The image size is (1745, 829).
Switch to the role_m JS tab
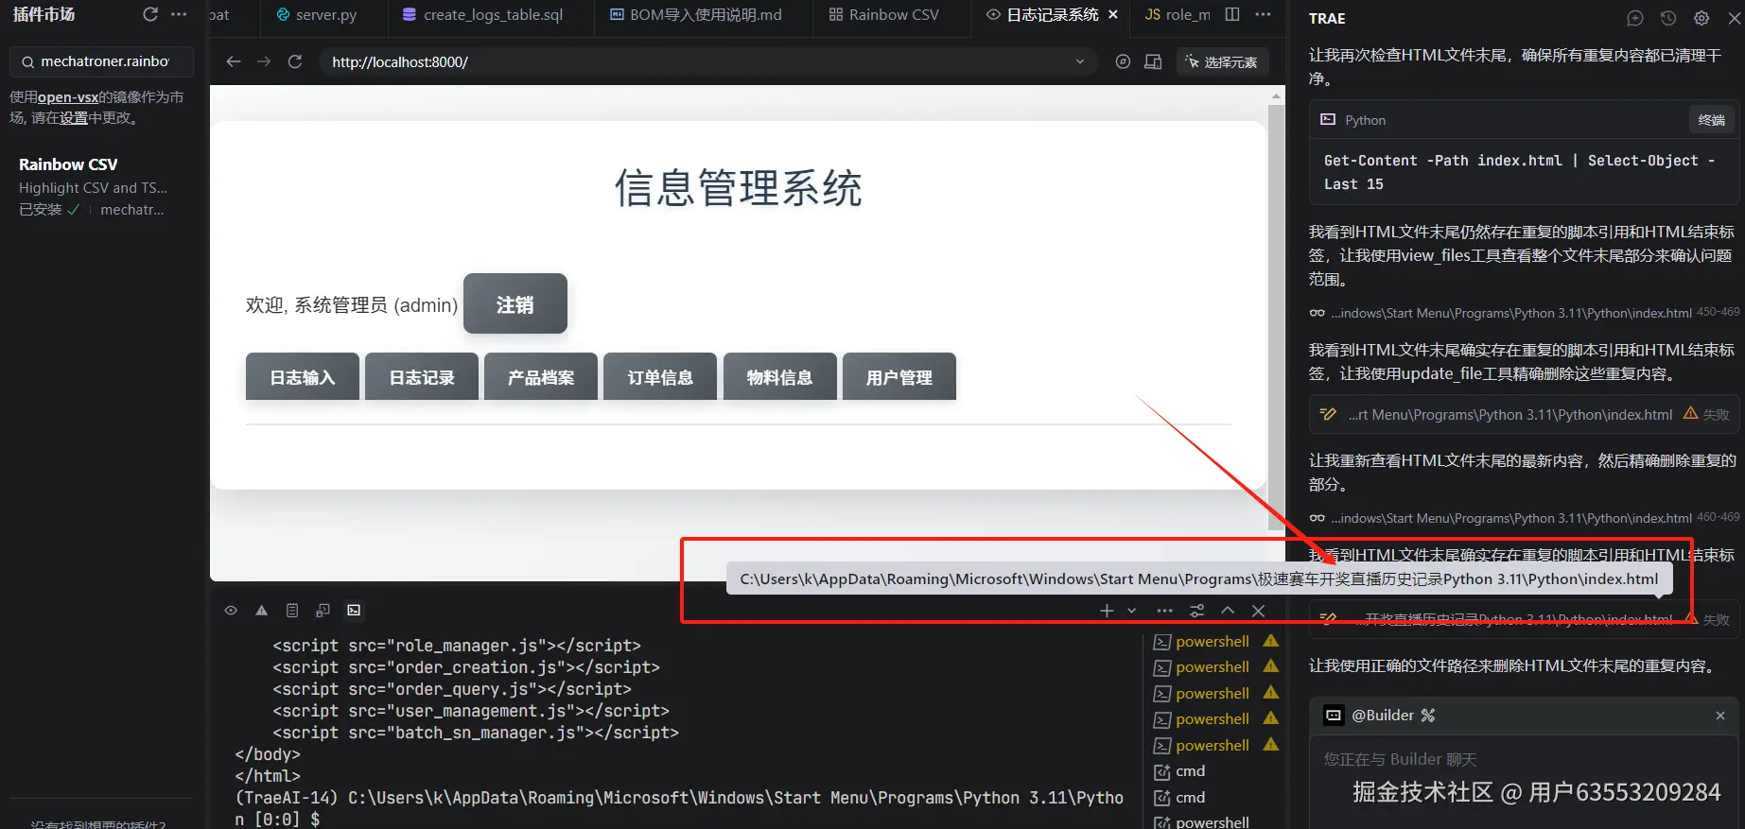[1178, 14]
